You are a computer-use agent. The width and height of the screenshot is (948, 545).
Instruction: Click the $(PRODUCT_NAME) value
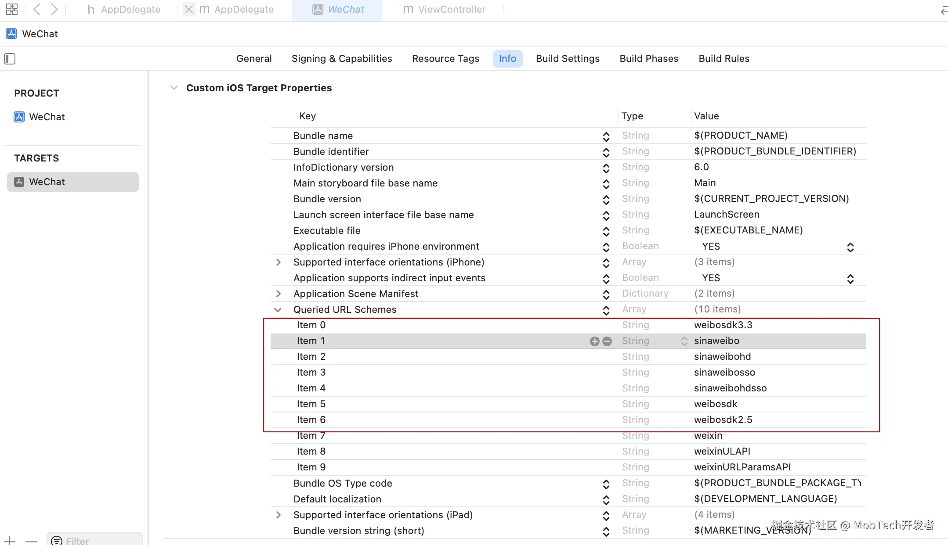click(x=741, y=136)
